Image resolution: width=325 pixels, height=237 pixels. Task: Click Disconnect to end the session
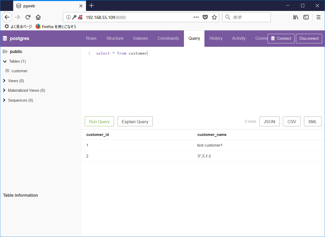[309, 38]
